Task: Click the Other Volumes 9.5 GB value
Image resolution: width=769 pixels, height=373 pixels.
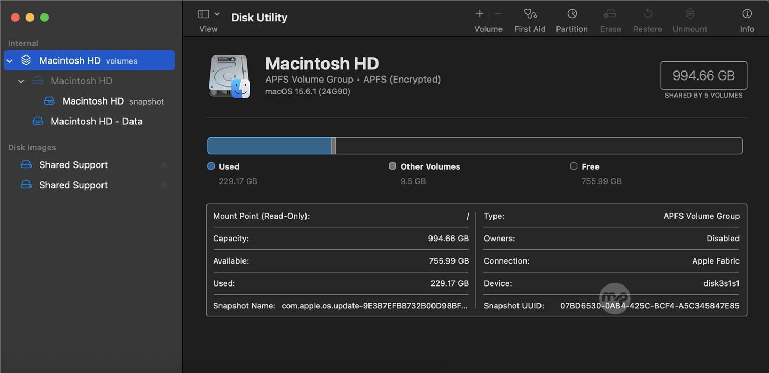Action: click(413, 181)
